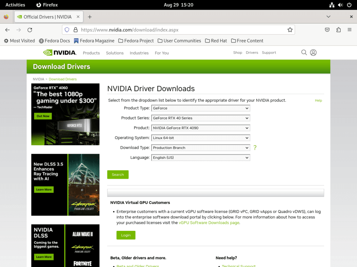The height and width of the screenshot is (267, 357).
Task: Click the green question mark beside Download Type
Action: point(255,148)
